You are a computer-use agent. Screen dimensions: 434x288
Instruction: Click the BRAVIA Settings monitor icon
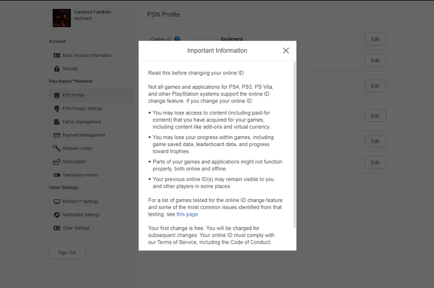coord(57,201)
